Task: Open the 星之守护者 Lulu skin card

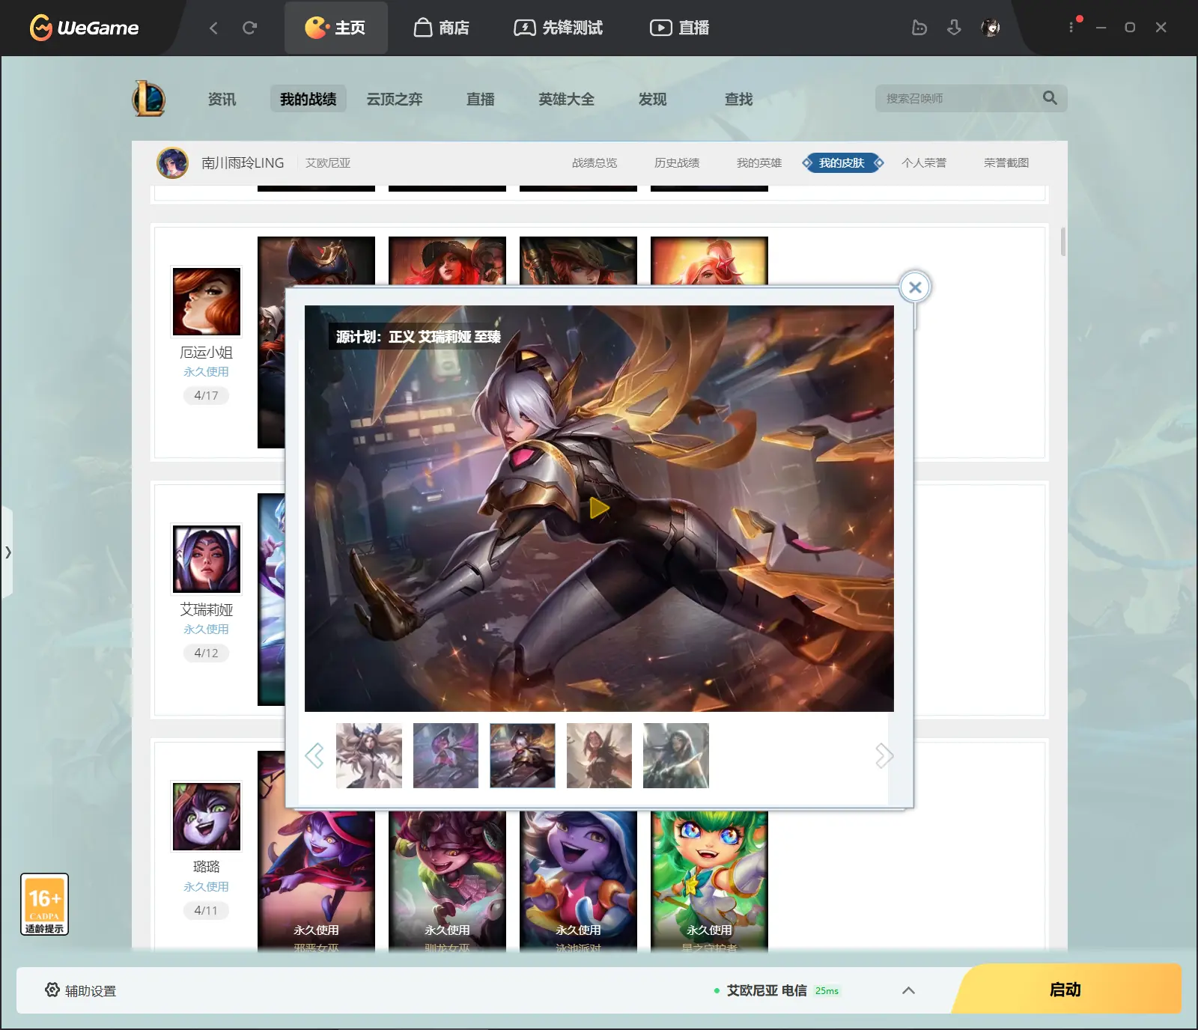Action: [x=709, y=880]
